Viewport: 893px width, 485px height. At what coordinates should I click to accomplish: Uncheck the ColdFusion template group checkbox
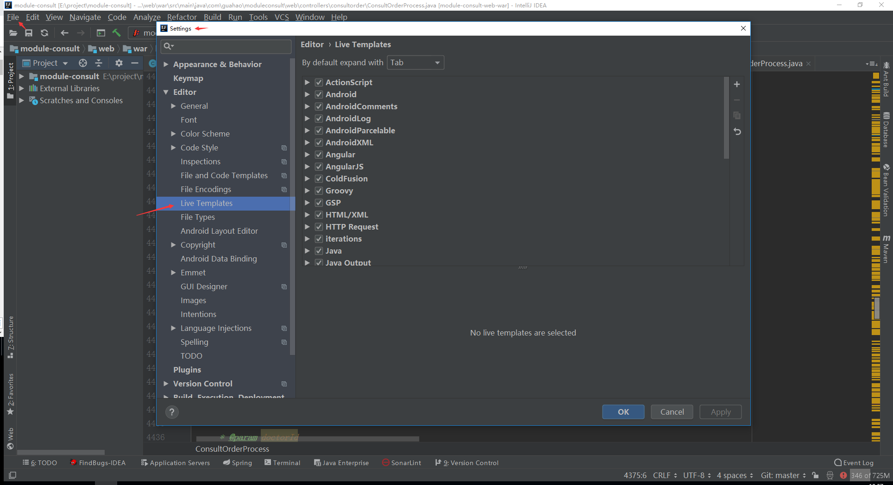[x=319, y=179]
